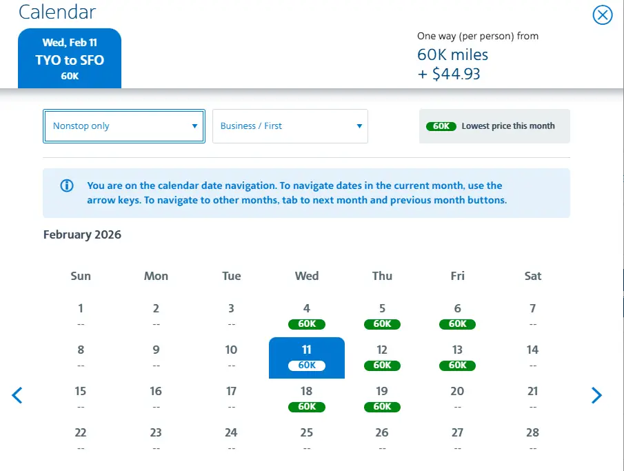Expand the Business / First cabin dropdown
The image size is (624, 471).
[x=290, y=126]
